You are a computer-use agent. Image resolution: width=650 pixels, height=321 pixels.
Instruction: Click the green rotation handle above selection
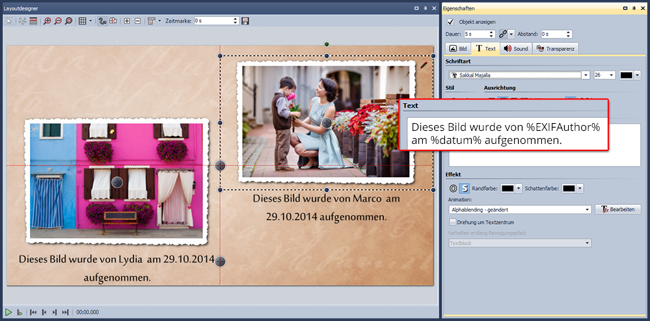tap(327, 44)
